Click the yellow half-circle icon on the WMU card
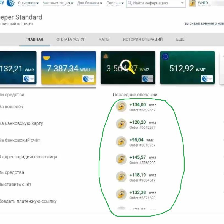Screen dimensions: 224x224 (47, 58)
